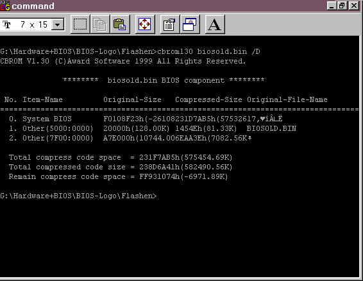
Task: Click the 'Original-File-Name' column header
Action: coord(287,99)
